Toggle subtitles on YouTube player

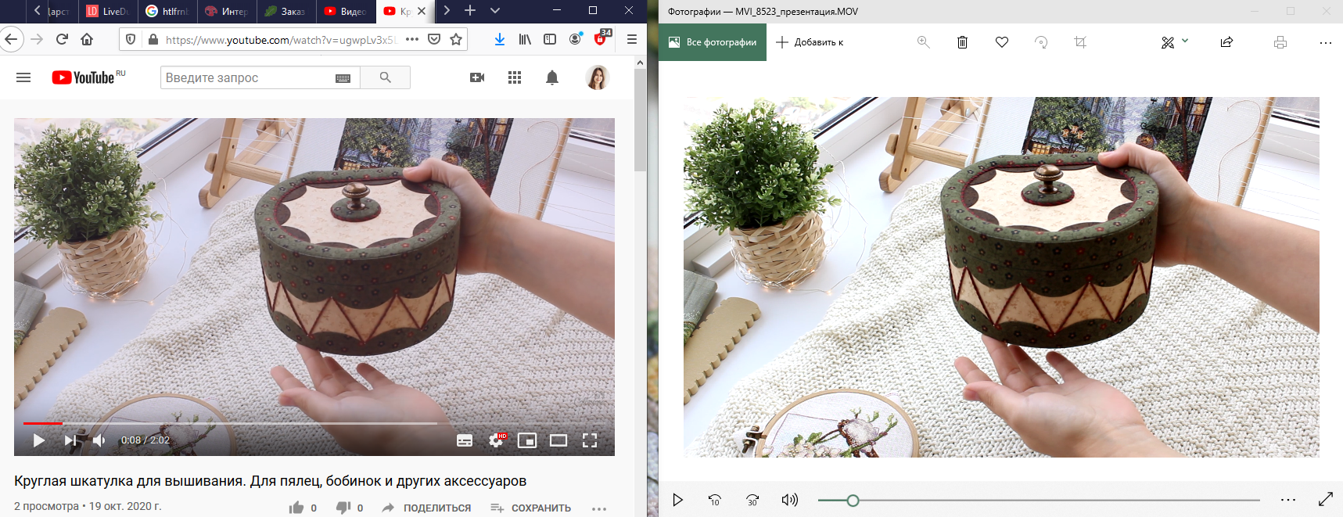[465, 440]
